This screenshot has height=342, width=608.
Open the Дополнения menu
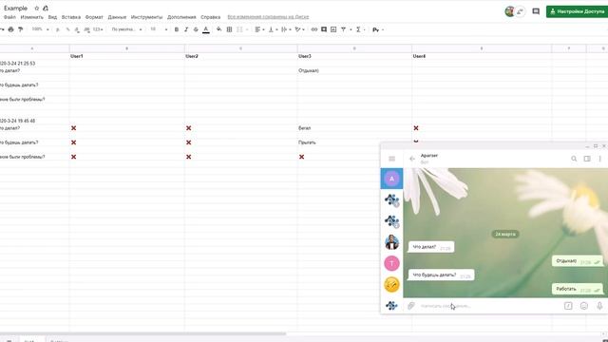tap(181, 17)
